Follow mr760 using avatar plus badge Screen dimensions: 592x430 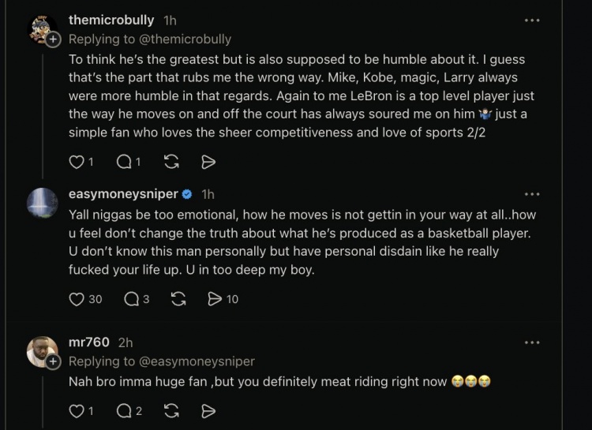click(53, 361)
